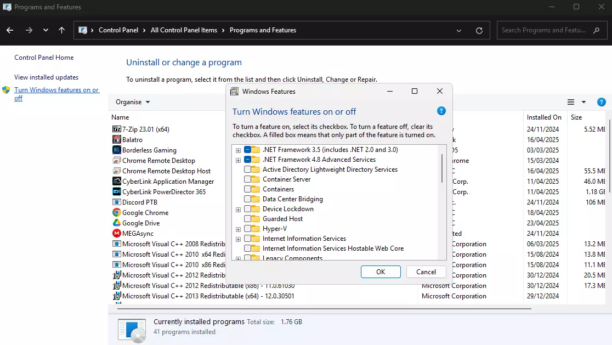The width and height of the screenshot is (612, 345).
Task: Click the Chrome Remote Desktop Host icon
Action: (x=116, y=171)
